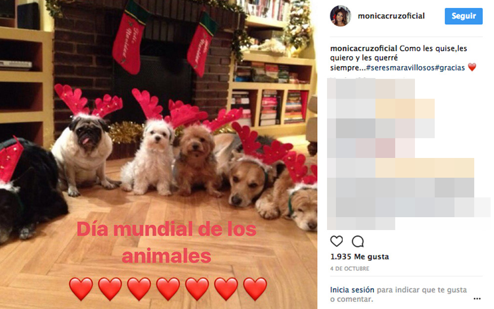Click the left red Christmas stocking
Image resolution: width=494 pixels, height=309 pixels.
(130, 41)
